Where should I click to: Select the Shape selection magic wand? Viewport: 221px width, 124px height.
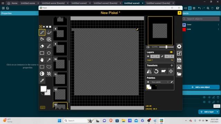pos(49,60)
